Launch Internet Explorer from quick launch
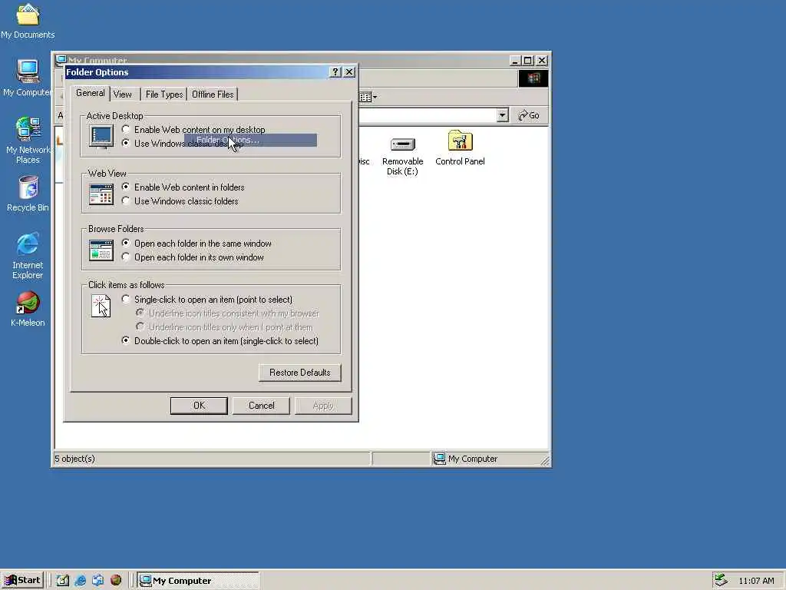The height and width of the screenshot is (590, 786). point(80,581)
